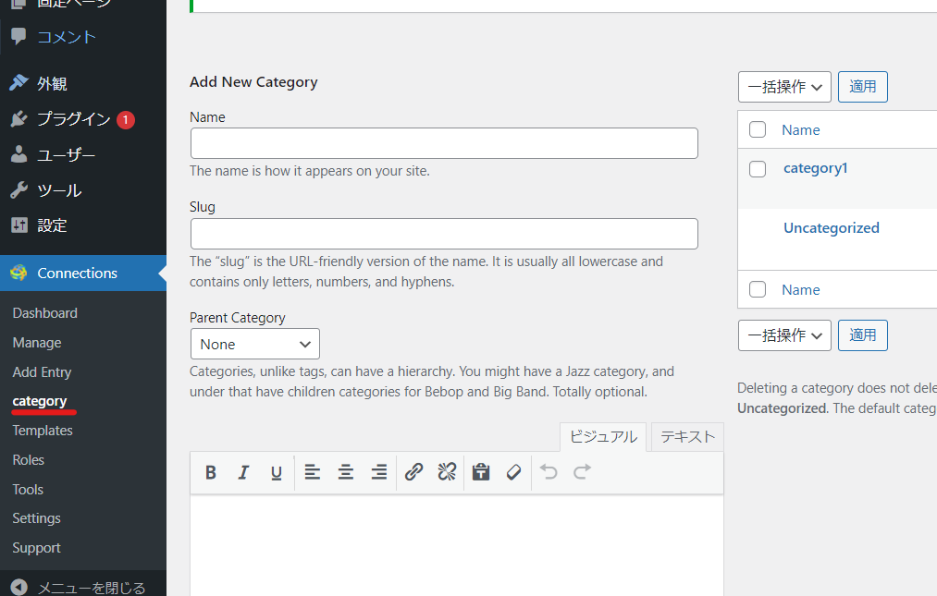Screen dimensions: 937x596
Task: Tick the select-all checkbox in table header
Action: [758, 129]
